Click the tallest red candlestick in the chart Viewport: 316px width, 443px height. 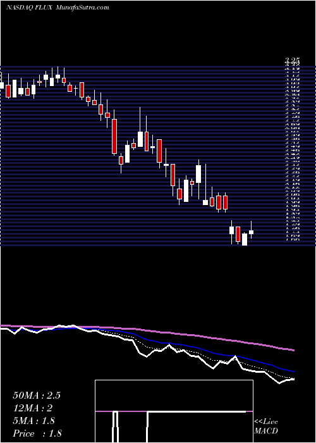(x=114, y=137)
